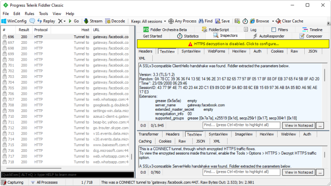The height and width of the screenshot is (186, 331).
Task: Focus the request Find text field
Action: [x=241, y=125]
